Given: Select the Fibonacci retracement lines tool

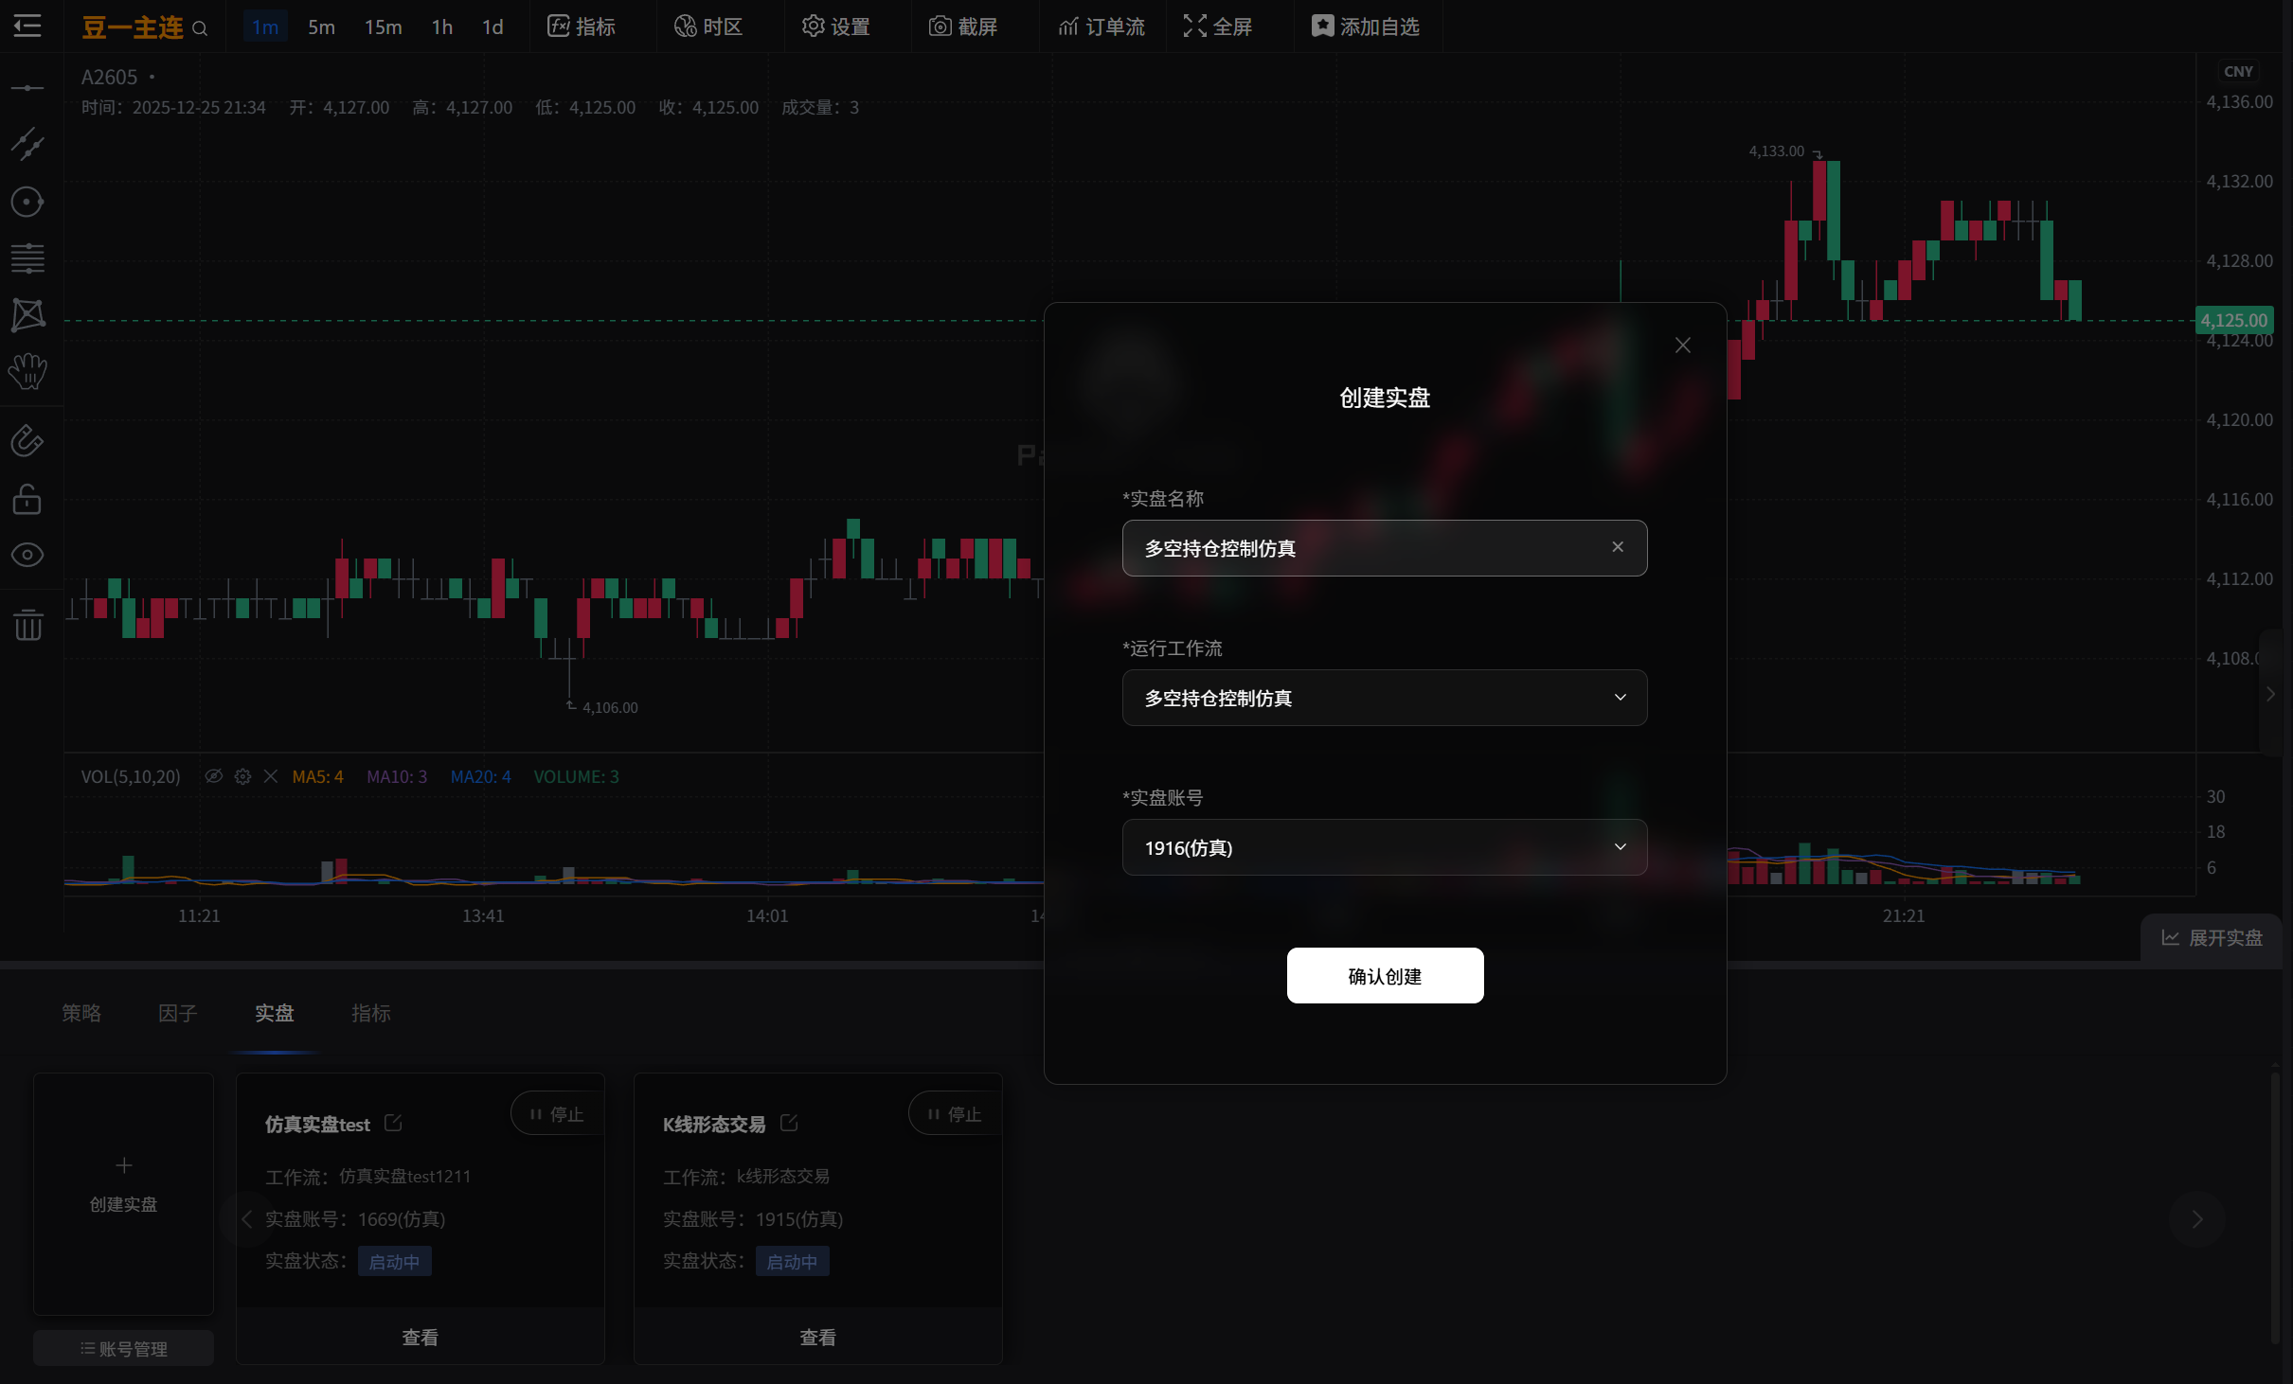Looking at the screenshot, I should (27, 257).
